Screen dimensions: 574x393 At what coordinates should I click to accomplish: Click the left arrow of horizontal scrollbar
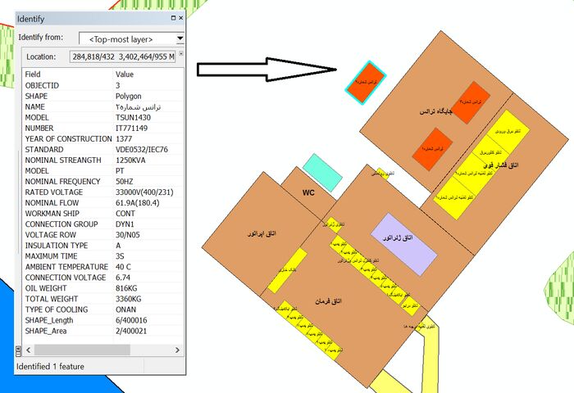point(29,350)
